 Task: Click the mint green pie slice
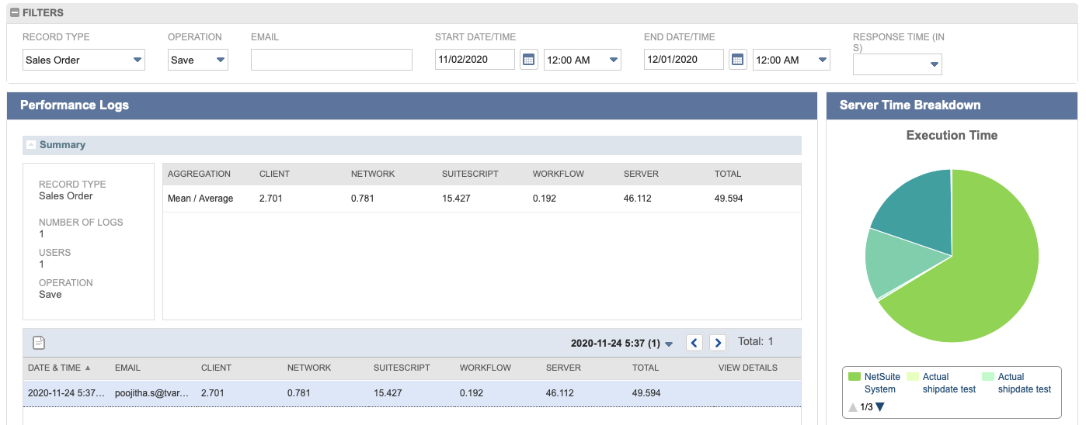coord(900,262)
